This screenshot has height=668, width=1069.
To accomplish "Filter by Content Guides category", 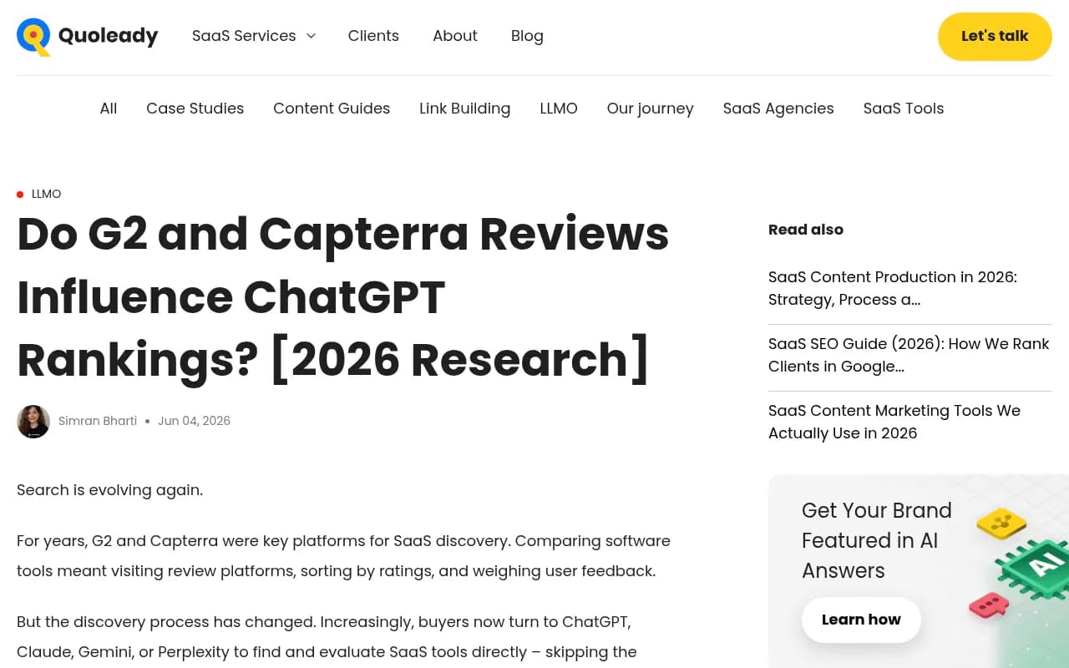I will (x=332, y=109).
